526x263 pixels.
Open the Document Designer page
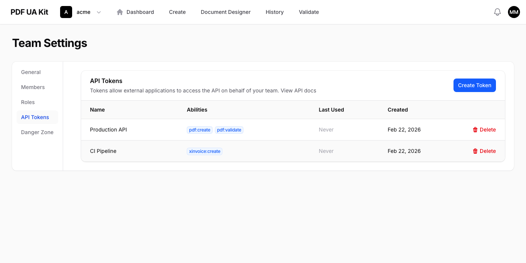coord(225,12)
